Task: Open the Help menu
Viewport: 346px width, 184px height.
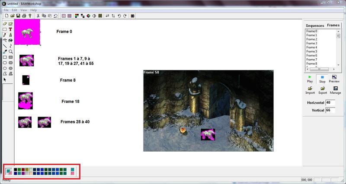Action: coord(34,10)
